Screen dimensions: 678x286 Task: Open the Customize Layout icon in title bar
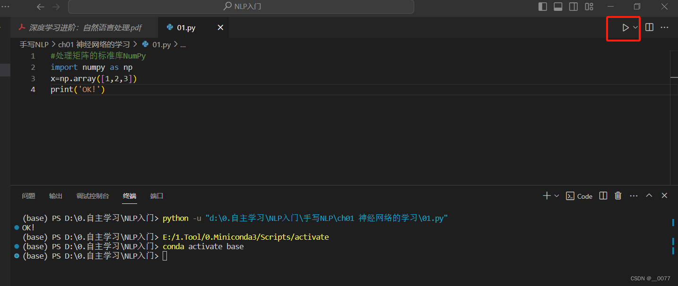click(x=589, y=6)
